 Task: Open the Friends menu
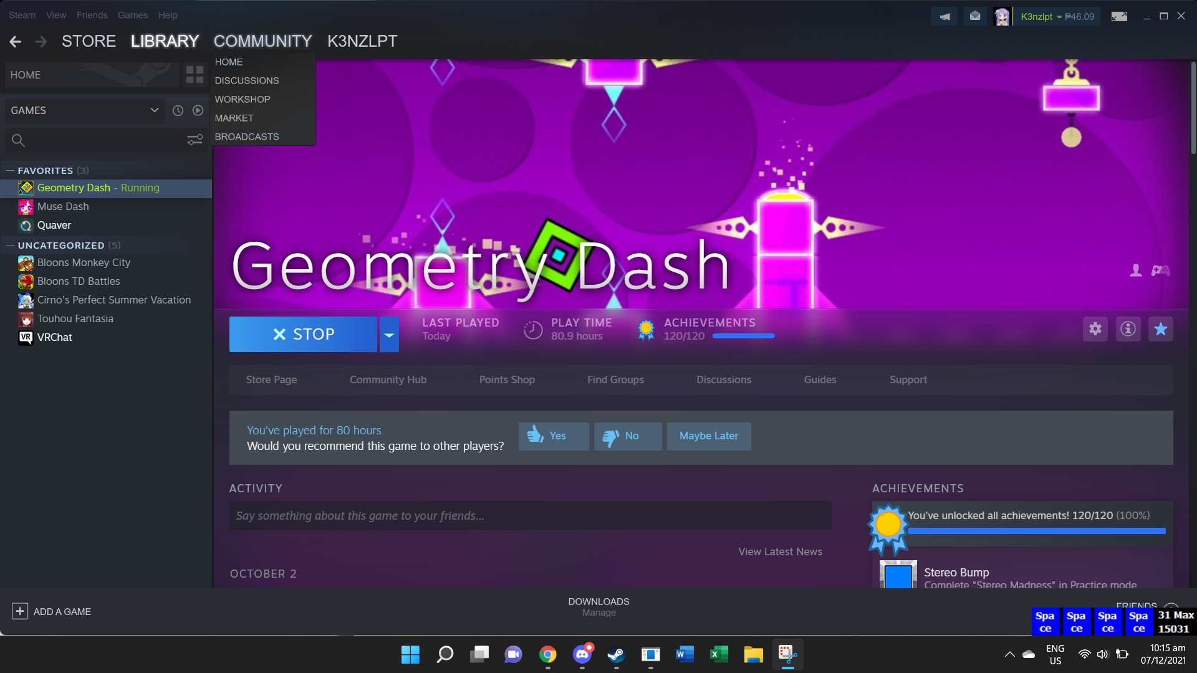92,15
